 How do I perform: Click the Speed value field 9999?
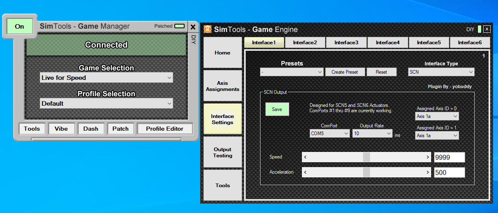[450, 157]
